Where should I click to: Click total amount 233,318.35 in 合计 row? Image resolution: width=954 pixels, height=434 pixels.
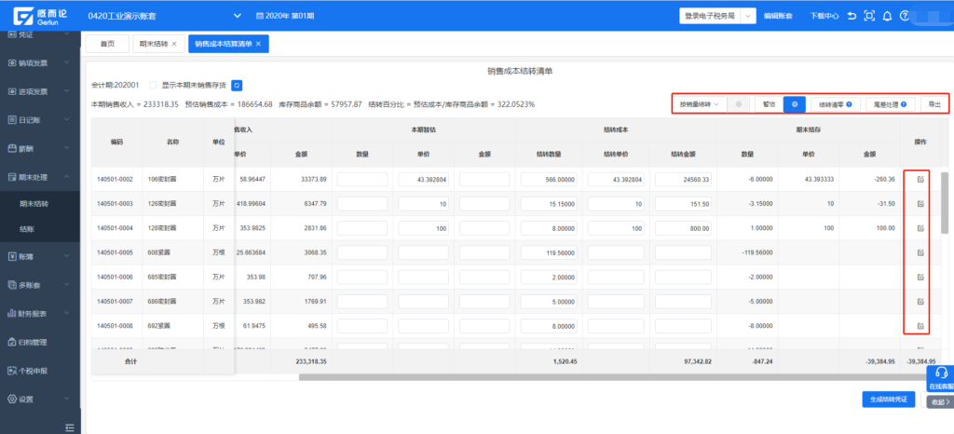point(311,361)
